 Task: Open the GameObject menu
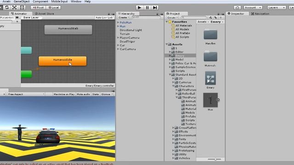(22, 1)
